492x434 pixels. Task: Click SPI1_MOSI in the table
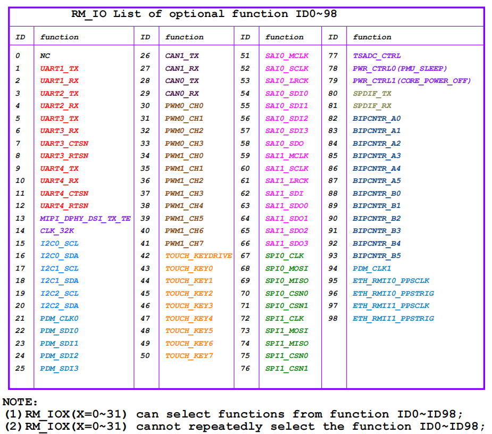click(x=287, y=331)
